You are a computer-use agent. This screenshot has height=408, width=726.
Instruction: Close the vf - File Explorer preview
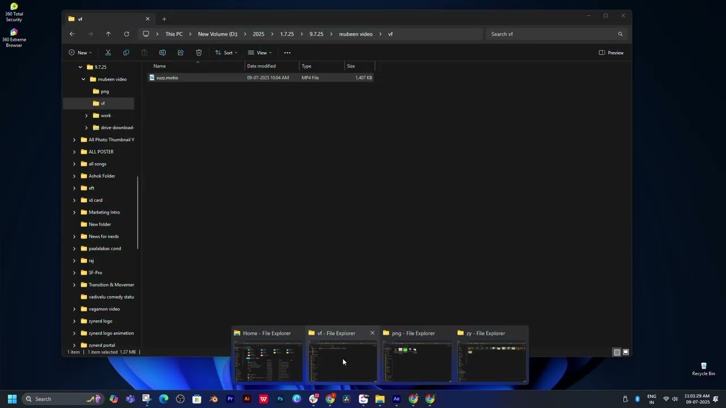[x=372, y=333]
